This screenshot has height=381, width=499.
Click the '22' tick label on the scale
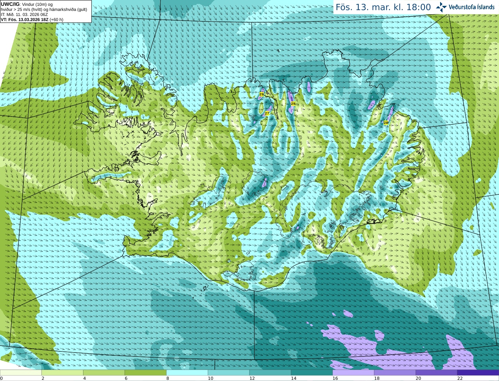(x=460, y=378)
